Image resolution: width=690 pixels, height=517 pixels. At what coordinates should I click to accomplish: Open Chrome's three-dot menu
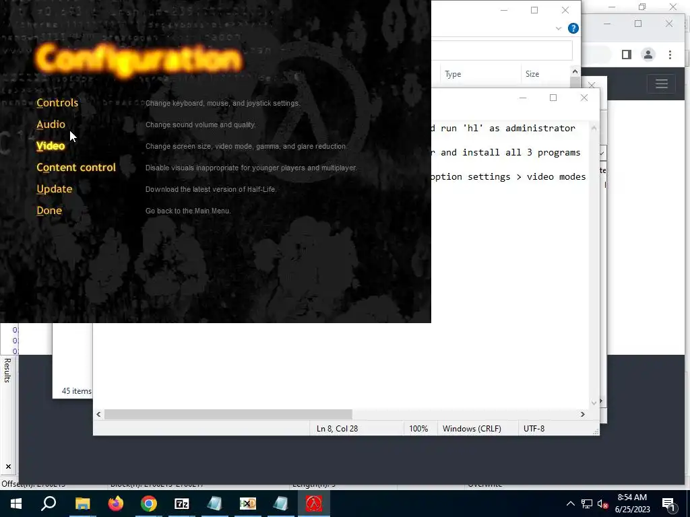coord(670,55)
